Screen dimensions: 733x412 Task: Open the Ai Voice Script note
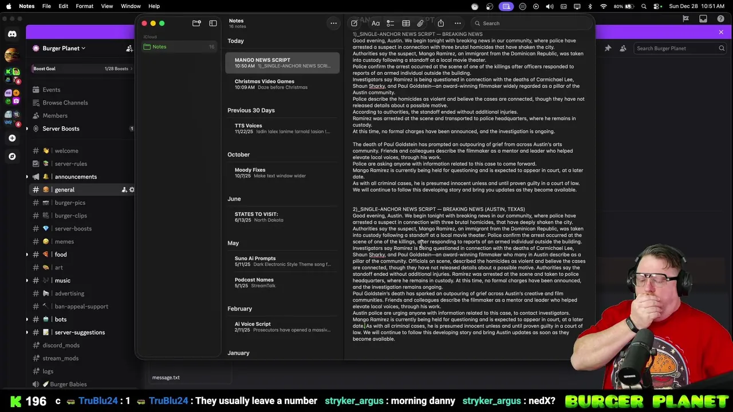click(282, 327)
